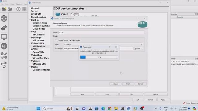The image size is (198, 111).
Task: Open the Browse Routers device panel
Action: [4, 18]
